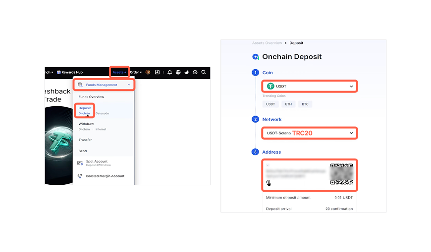
Task: Click the Minimum deposit amount label
Action: (288, 198)
